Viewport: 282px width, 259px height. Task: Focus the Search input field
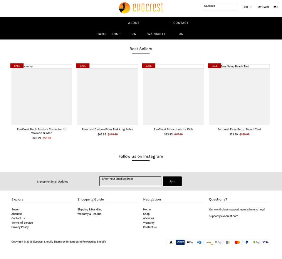coord(220,7)
